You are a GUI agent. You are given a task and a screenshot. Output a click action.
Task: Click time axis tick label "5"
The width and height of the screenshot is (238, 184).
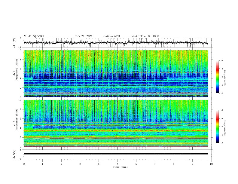117,164
